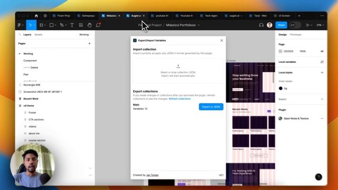Viewport: 338px width, 190px height.
Task: Select the Plan page
Action: 26,74
